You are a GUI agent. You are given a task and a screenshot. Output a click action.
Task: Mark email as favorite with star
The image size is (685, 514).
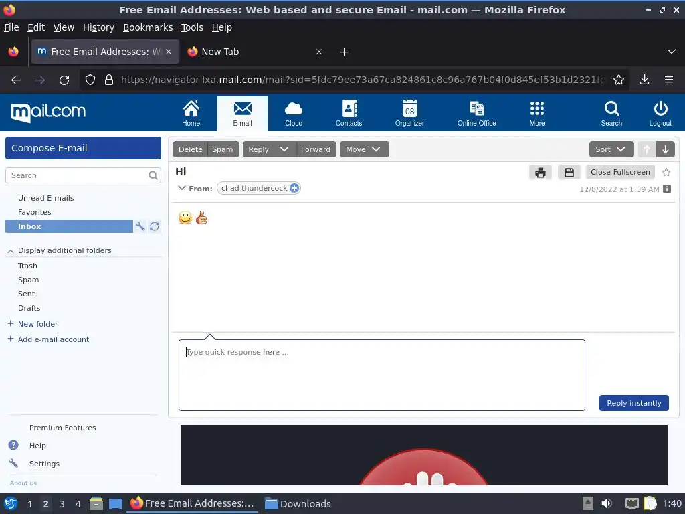click(x=666, y=172)
